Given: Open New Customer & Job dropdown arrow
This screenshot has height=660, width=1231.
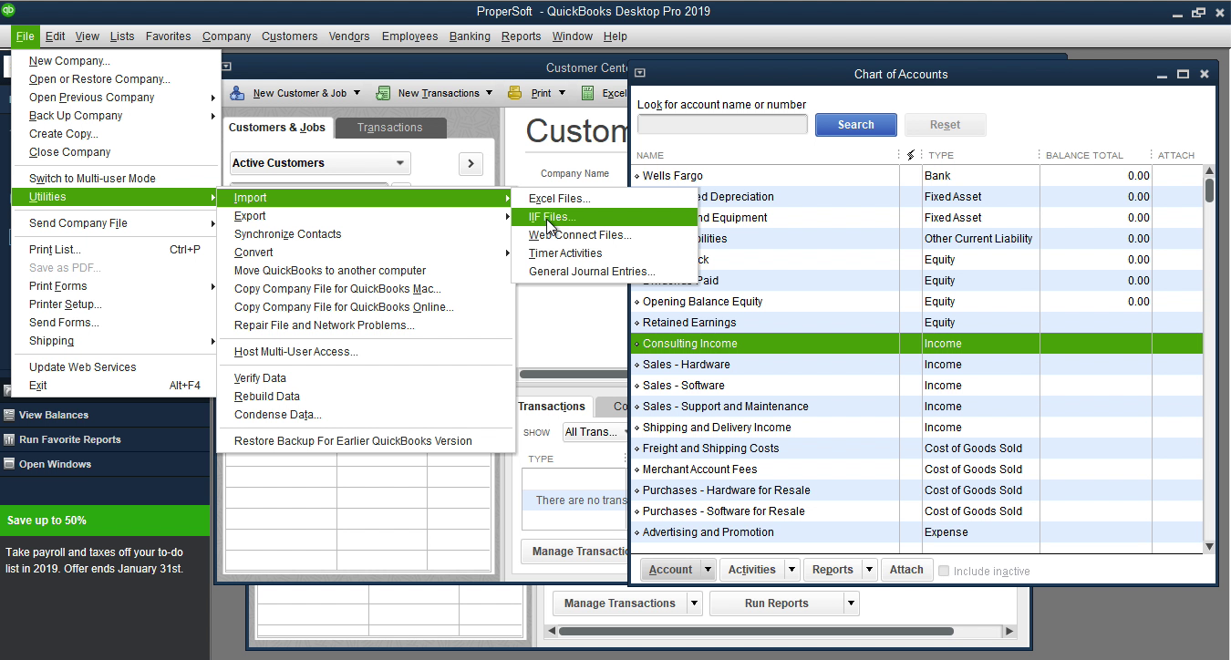Looking at the screenshot, I should (x=357, y=93).
